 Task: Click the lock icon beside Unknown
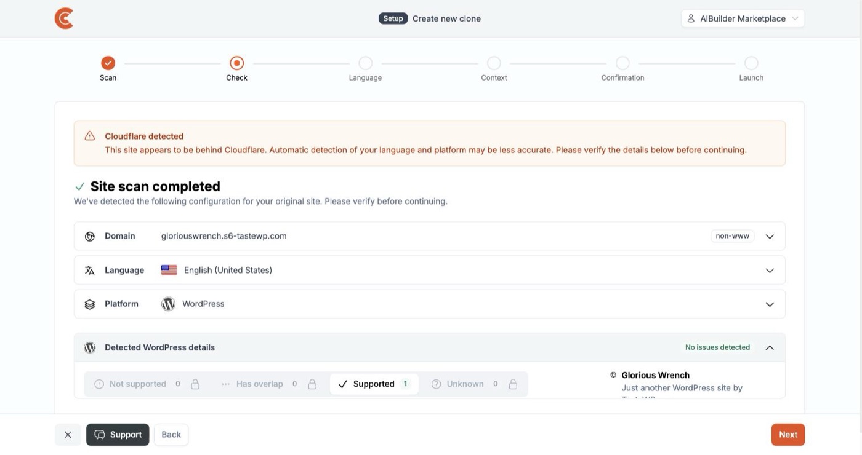tap(513, 384)
